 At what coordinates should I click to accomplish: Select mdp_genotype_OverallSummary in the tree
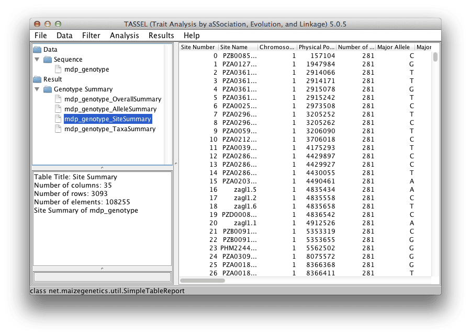point(113,99)
